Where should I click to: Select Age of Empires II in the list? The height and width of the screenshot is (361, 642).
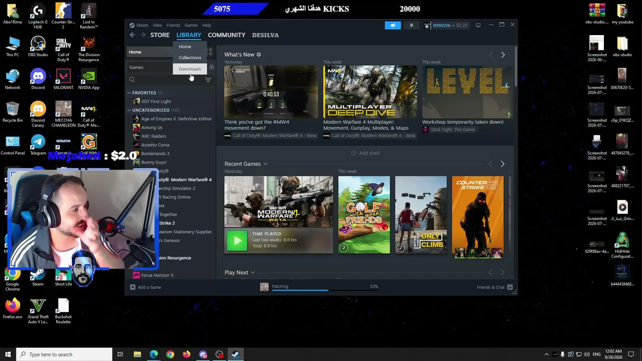point(176,119)
